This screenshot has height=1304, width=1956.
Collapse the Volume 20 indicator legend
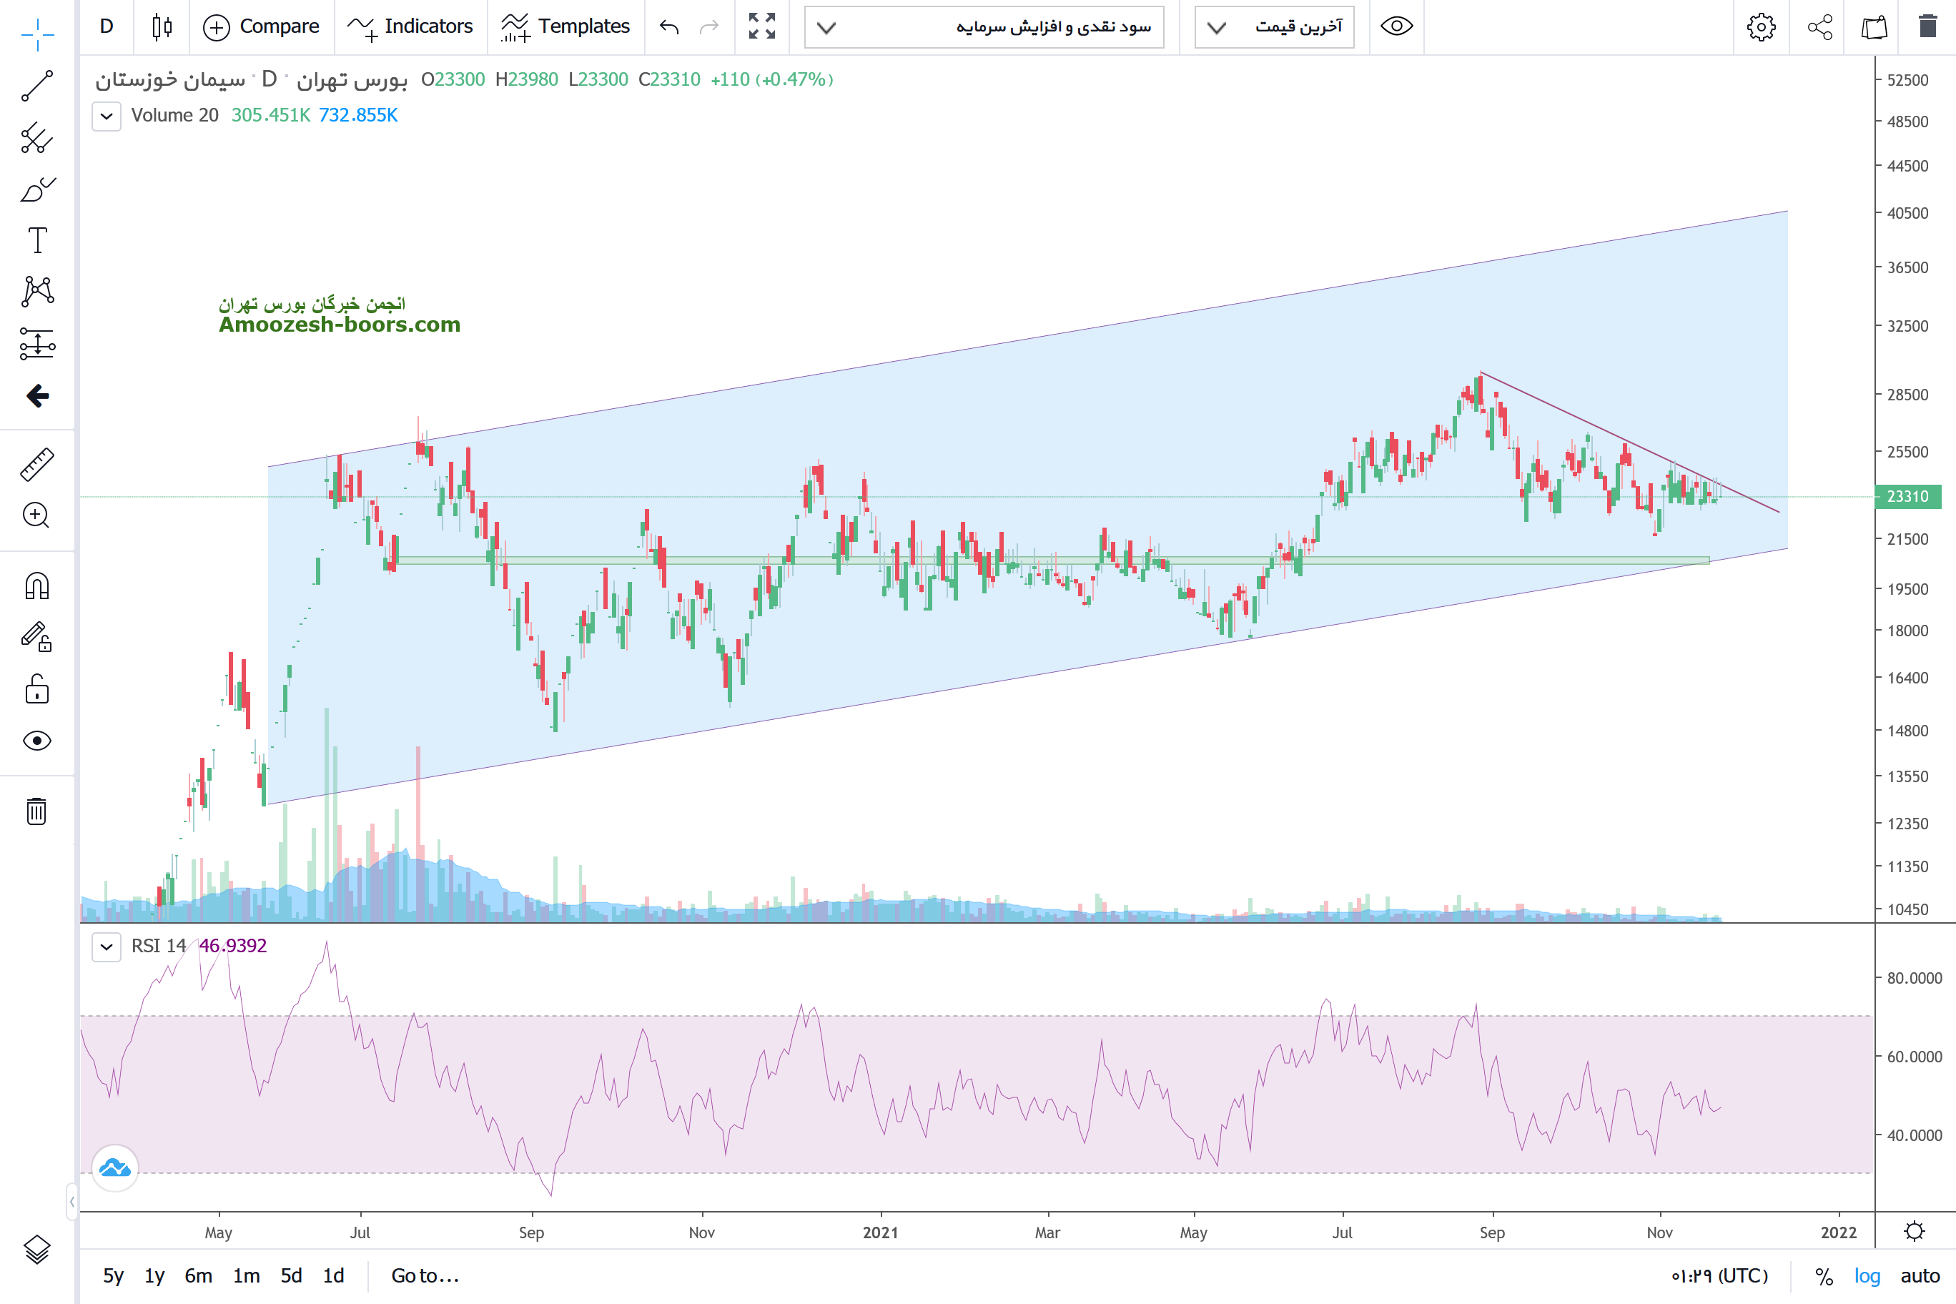tap(107, 116)
